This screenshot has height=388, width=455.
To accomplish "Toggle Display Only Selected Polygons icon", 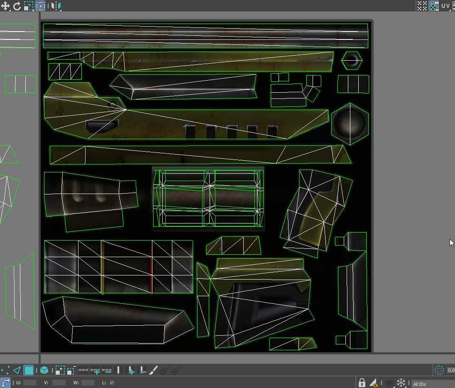I will point(374,383).
